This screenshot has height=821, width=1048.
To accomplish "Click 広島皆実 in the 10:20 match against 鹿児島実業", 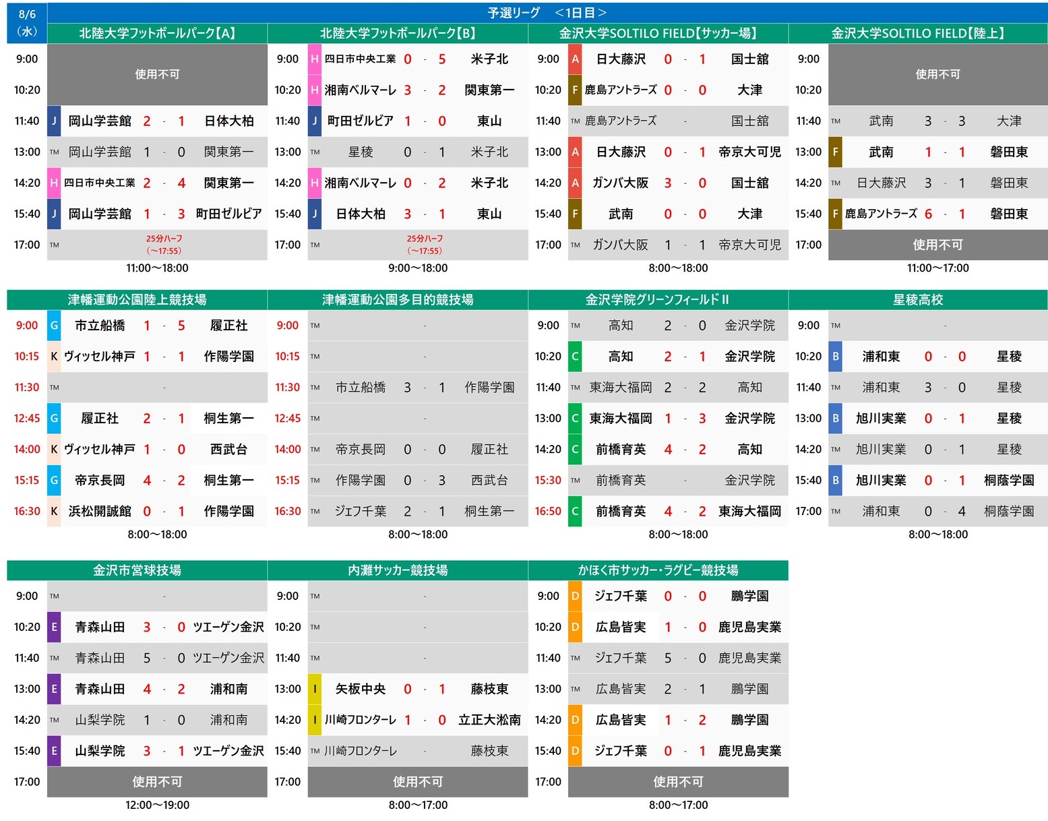I will (621, 627).
